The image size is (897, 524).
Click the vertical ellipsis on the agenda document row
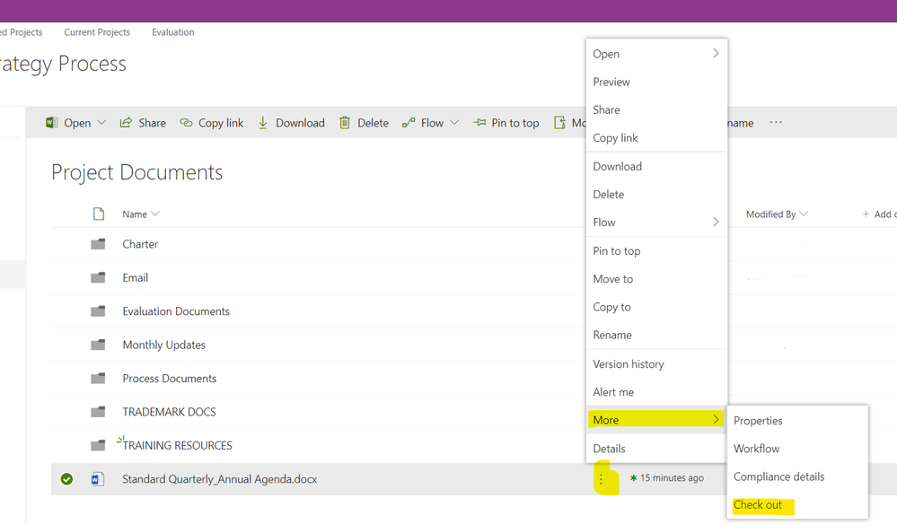[601, 479]
